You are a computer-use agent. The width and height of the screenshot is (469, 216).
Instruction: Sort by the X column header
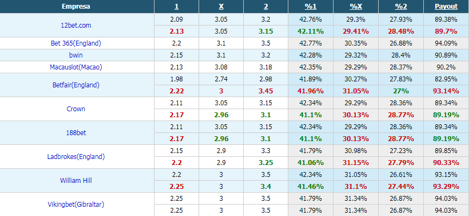[x=221, y=7]
